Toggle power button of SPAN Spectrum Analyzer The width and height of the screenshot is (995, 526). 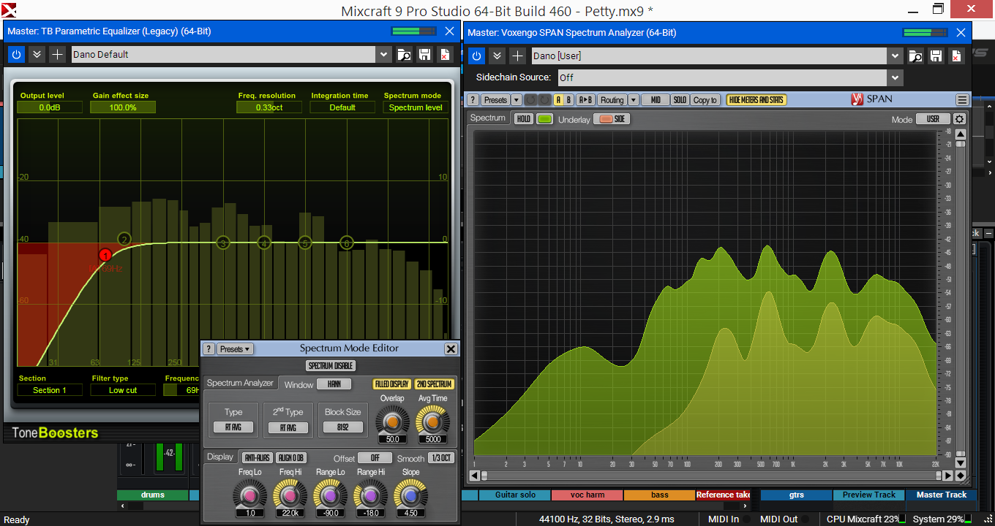pos(476,56)
